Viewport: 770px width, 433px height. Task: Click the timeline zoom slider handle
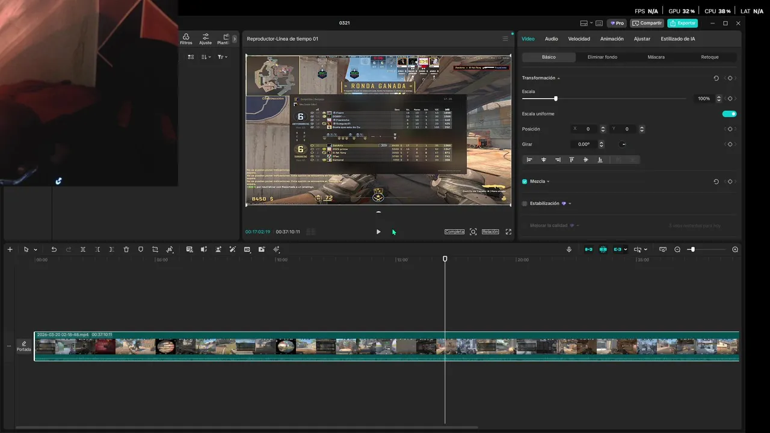coord(692,250)
